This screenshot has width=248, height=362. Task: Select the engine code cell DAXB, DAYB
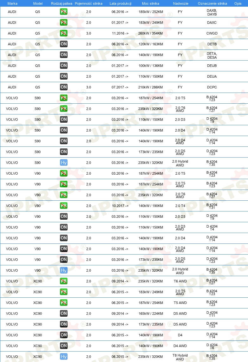(212, 12)
